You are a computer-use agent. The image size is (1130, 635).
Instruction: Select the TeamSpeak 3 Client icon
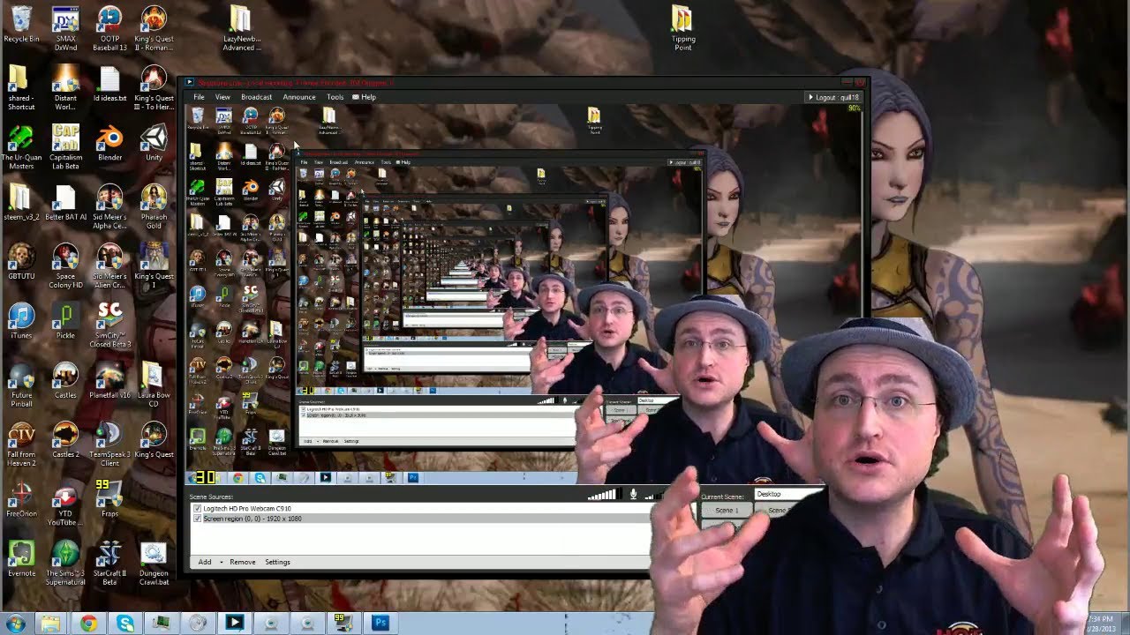109,444
